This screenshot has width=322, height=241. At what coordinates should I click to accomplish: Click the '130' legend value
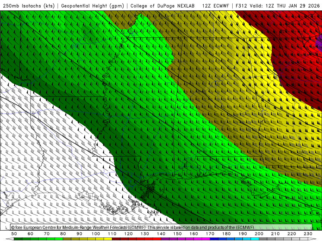click(x=145, y=234)
